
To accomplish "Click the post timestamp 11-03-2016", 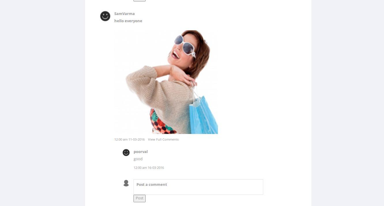I will pos(129,139).
